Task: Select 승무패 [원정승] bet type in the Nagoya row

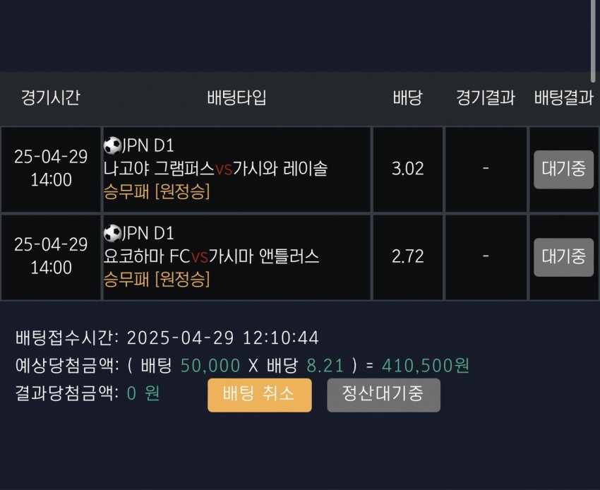Action: pyautogui.click(x=157, y=191)
